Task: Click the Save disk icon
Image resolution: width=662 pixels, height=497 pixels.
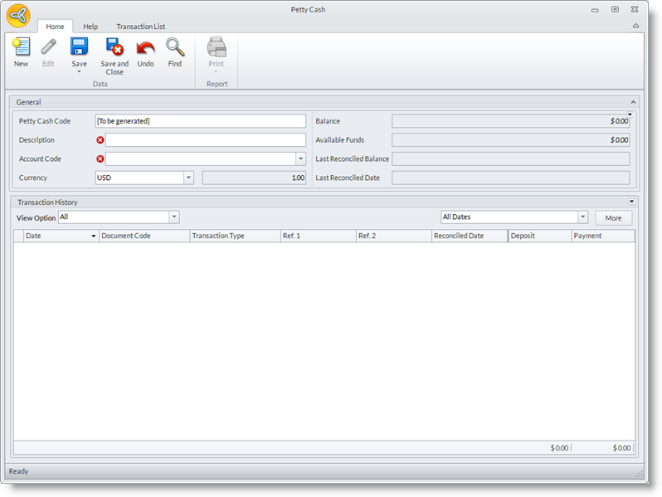Action: pyautogui.click(x=79, y=47)
